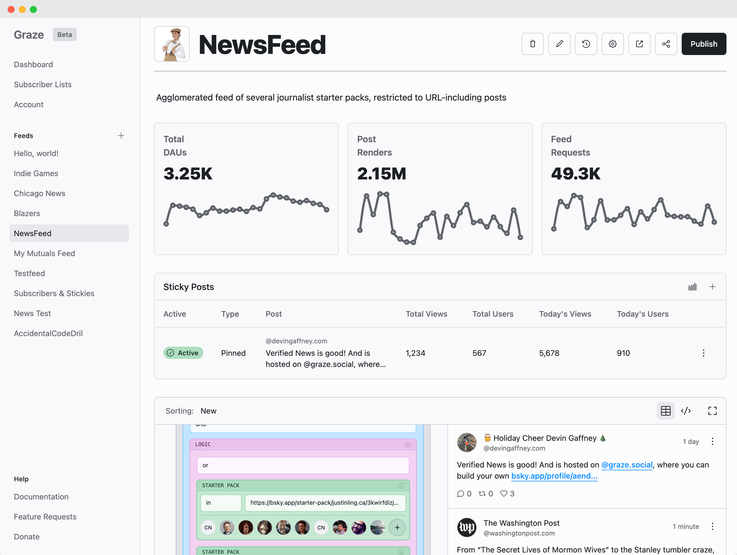Select Subscribers & Stickies feed
The width and height of the screenshot is (737, 555).
54,294
